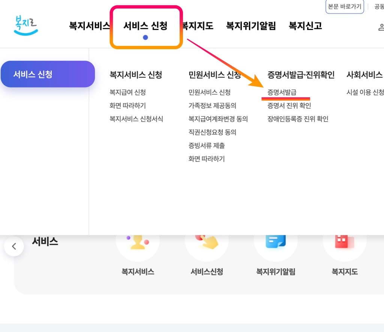
Task: Select the purple 서비스 신청 sidebar button
Action: coord(48,74)
